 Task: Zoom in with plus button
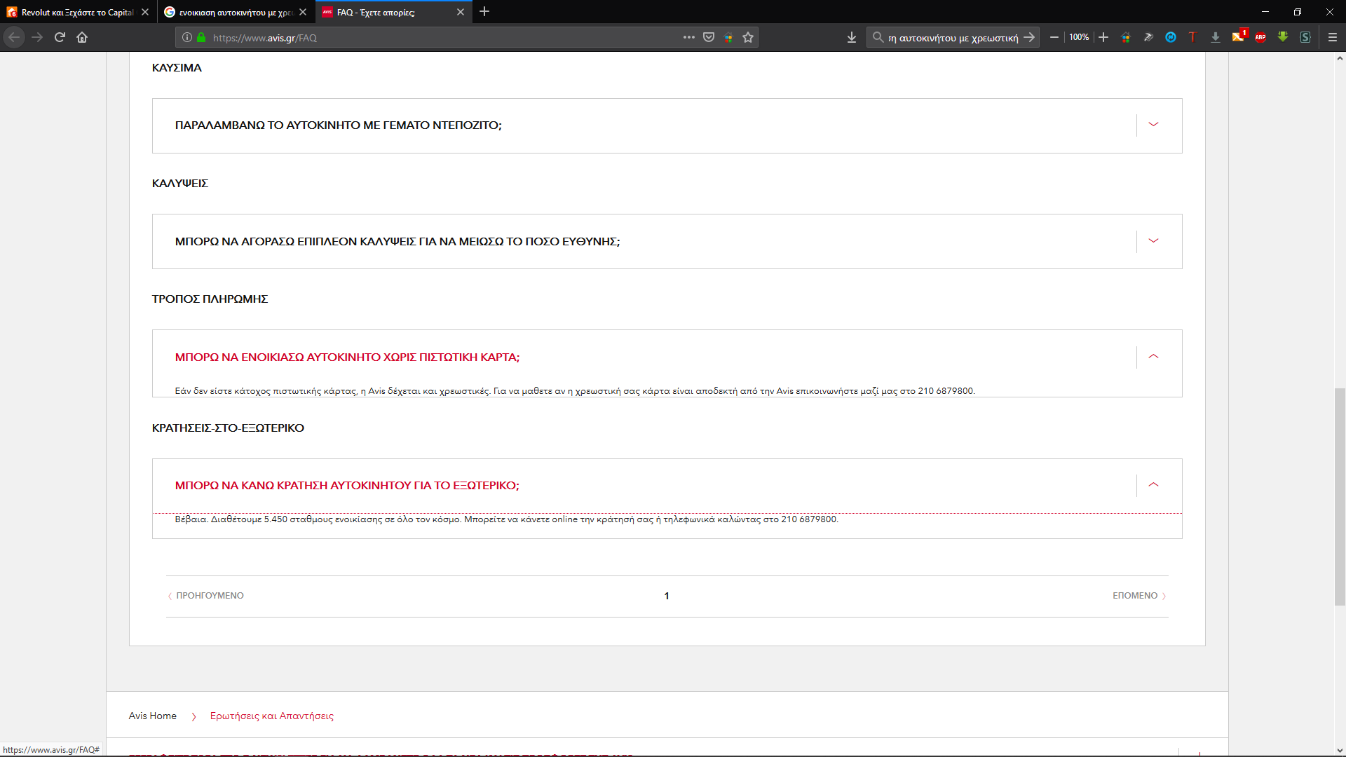[1103, 37]
